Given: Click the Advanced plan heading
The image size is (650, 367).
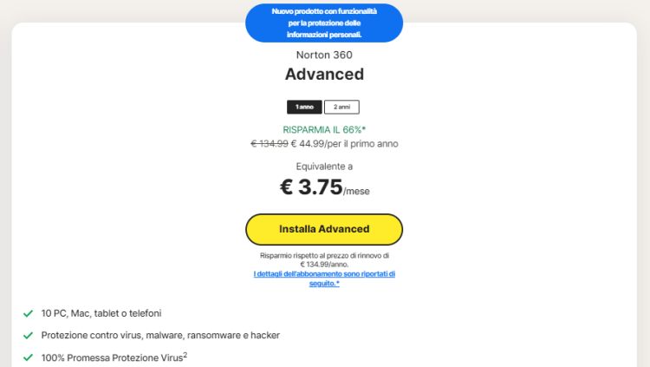Looking at the screenshot, I should [324, 75].
